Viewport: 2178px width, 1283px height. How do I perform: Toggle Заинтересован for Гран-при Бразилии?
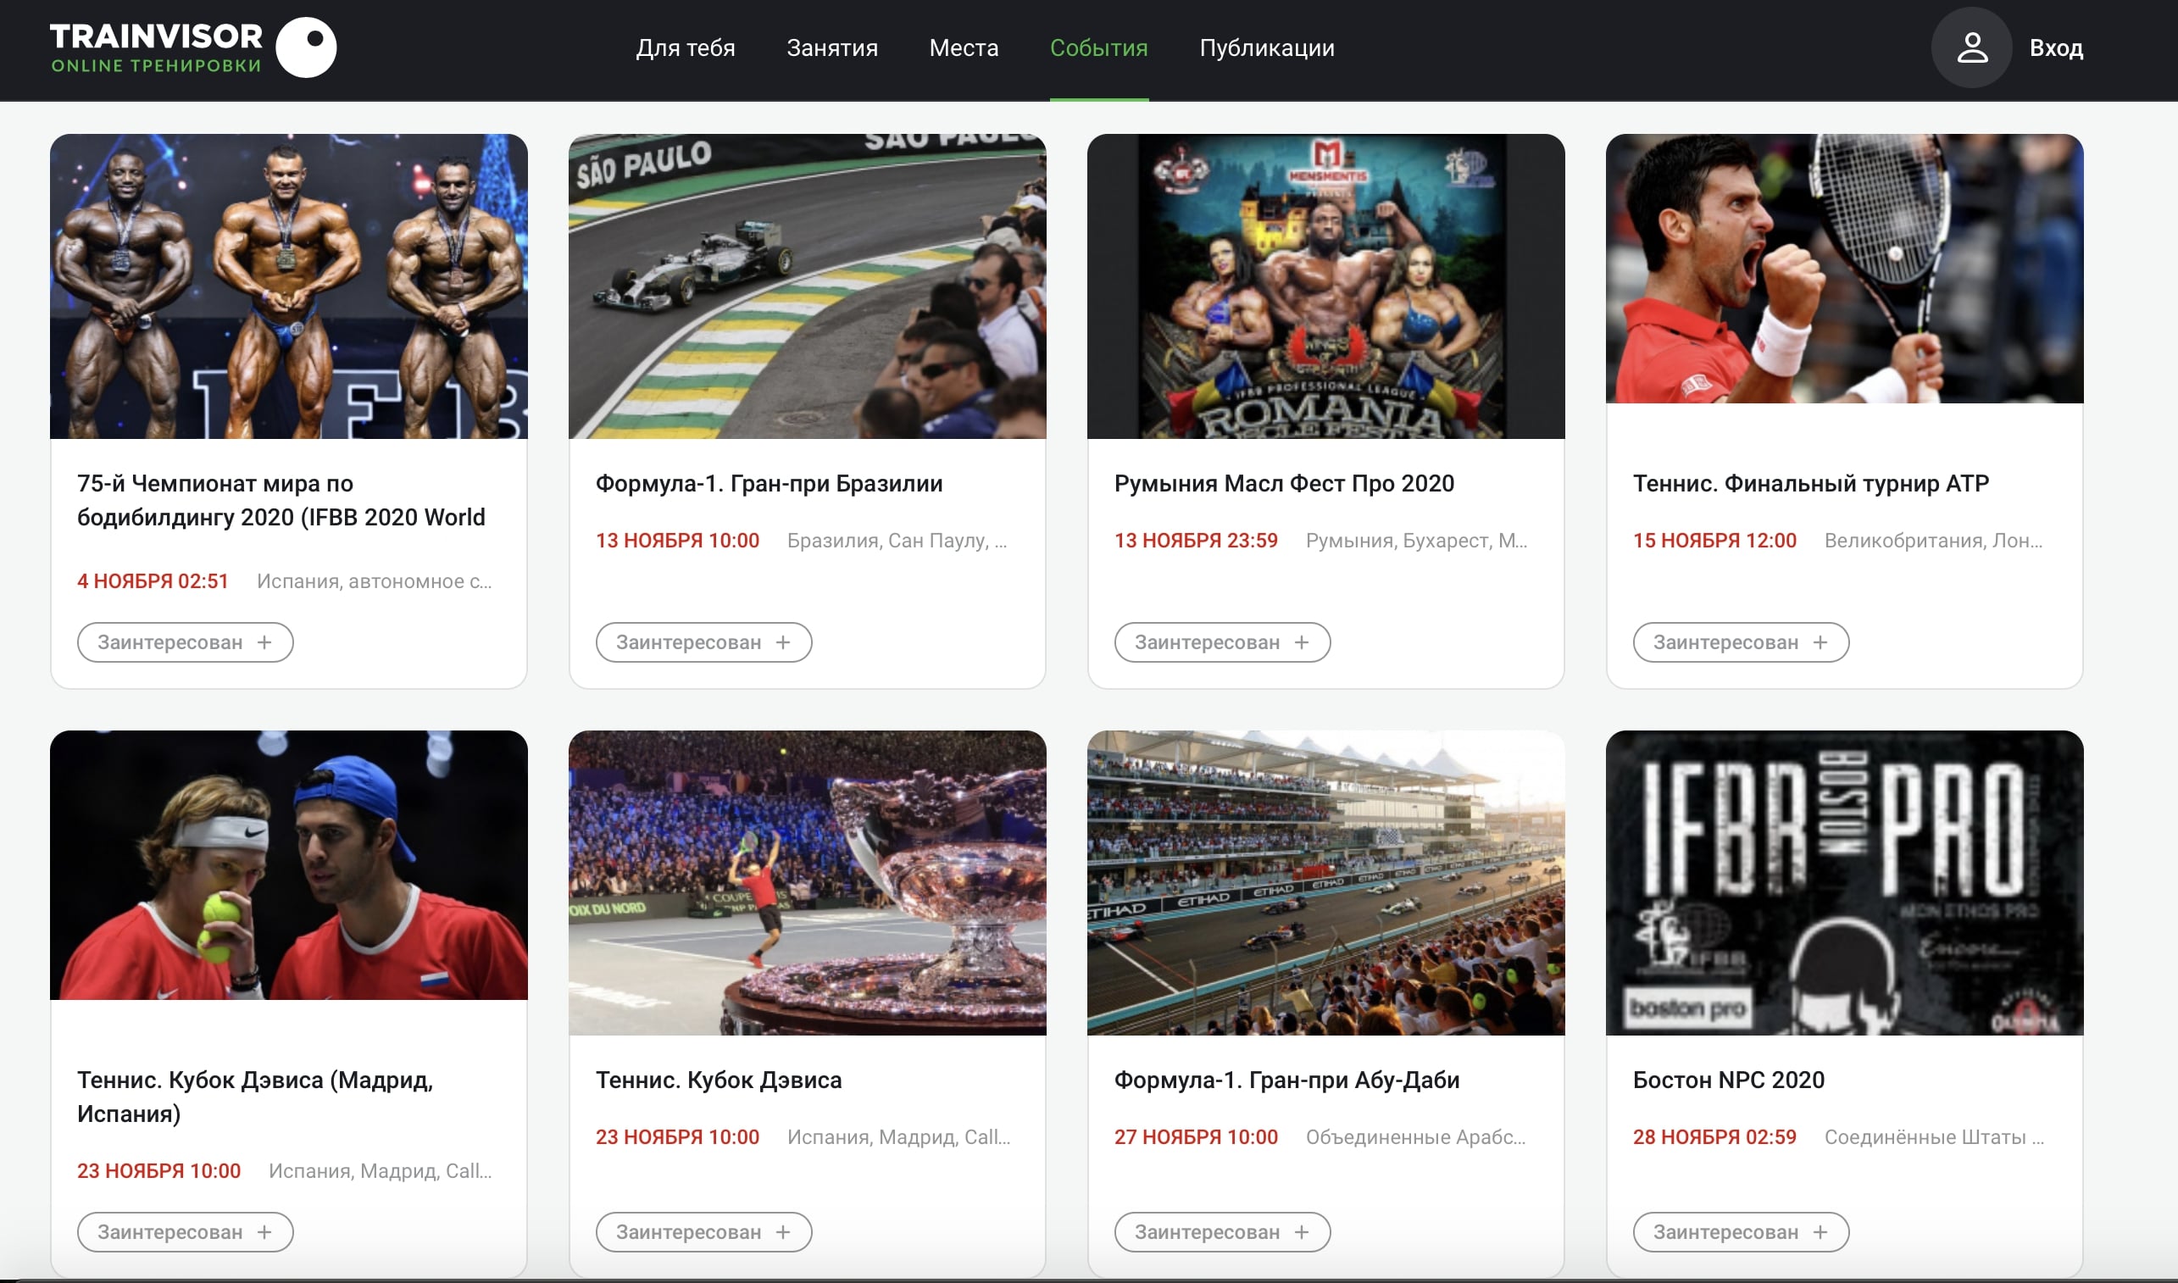[x=703, y=642]
